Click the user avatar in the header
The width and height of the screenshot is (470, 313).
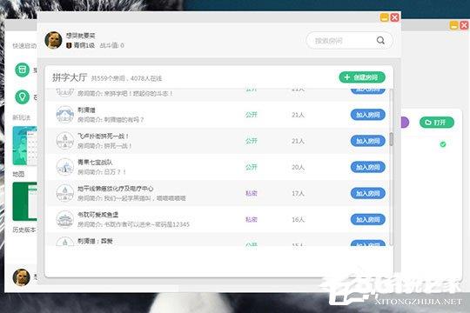pos(53,40)
